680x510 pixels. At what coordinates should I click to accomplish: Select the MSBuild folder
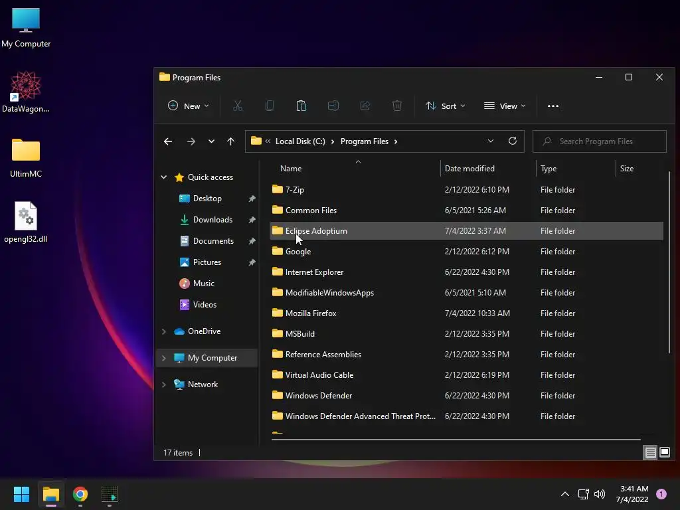(466, 334)
